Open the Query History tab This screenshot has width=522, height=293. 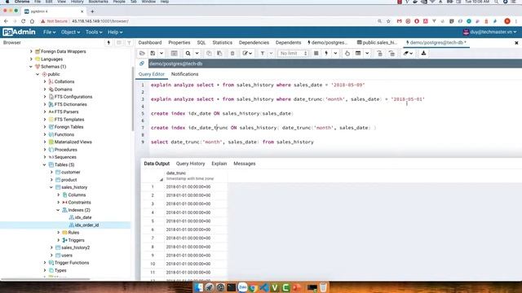point(190,164)
